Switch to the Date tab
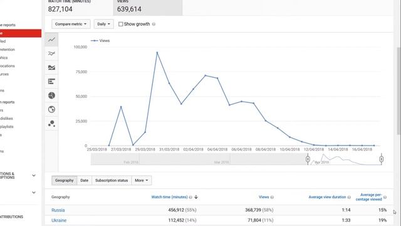 point(84,180)
